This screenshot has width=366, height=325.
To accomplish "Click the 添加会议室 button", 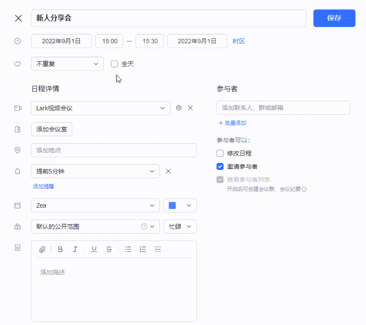I will [52, 129].
